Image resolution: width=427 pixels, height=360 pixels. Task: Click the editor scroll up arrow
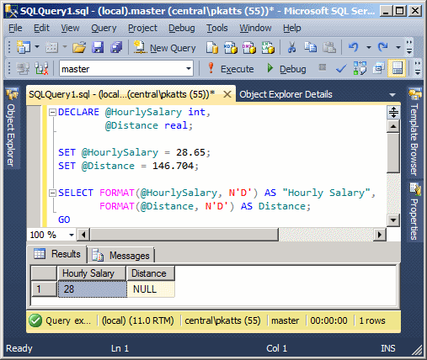coord(393,126)
